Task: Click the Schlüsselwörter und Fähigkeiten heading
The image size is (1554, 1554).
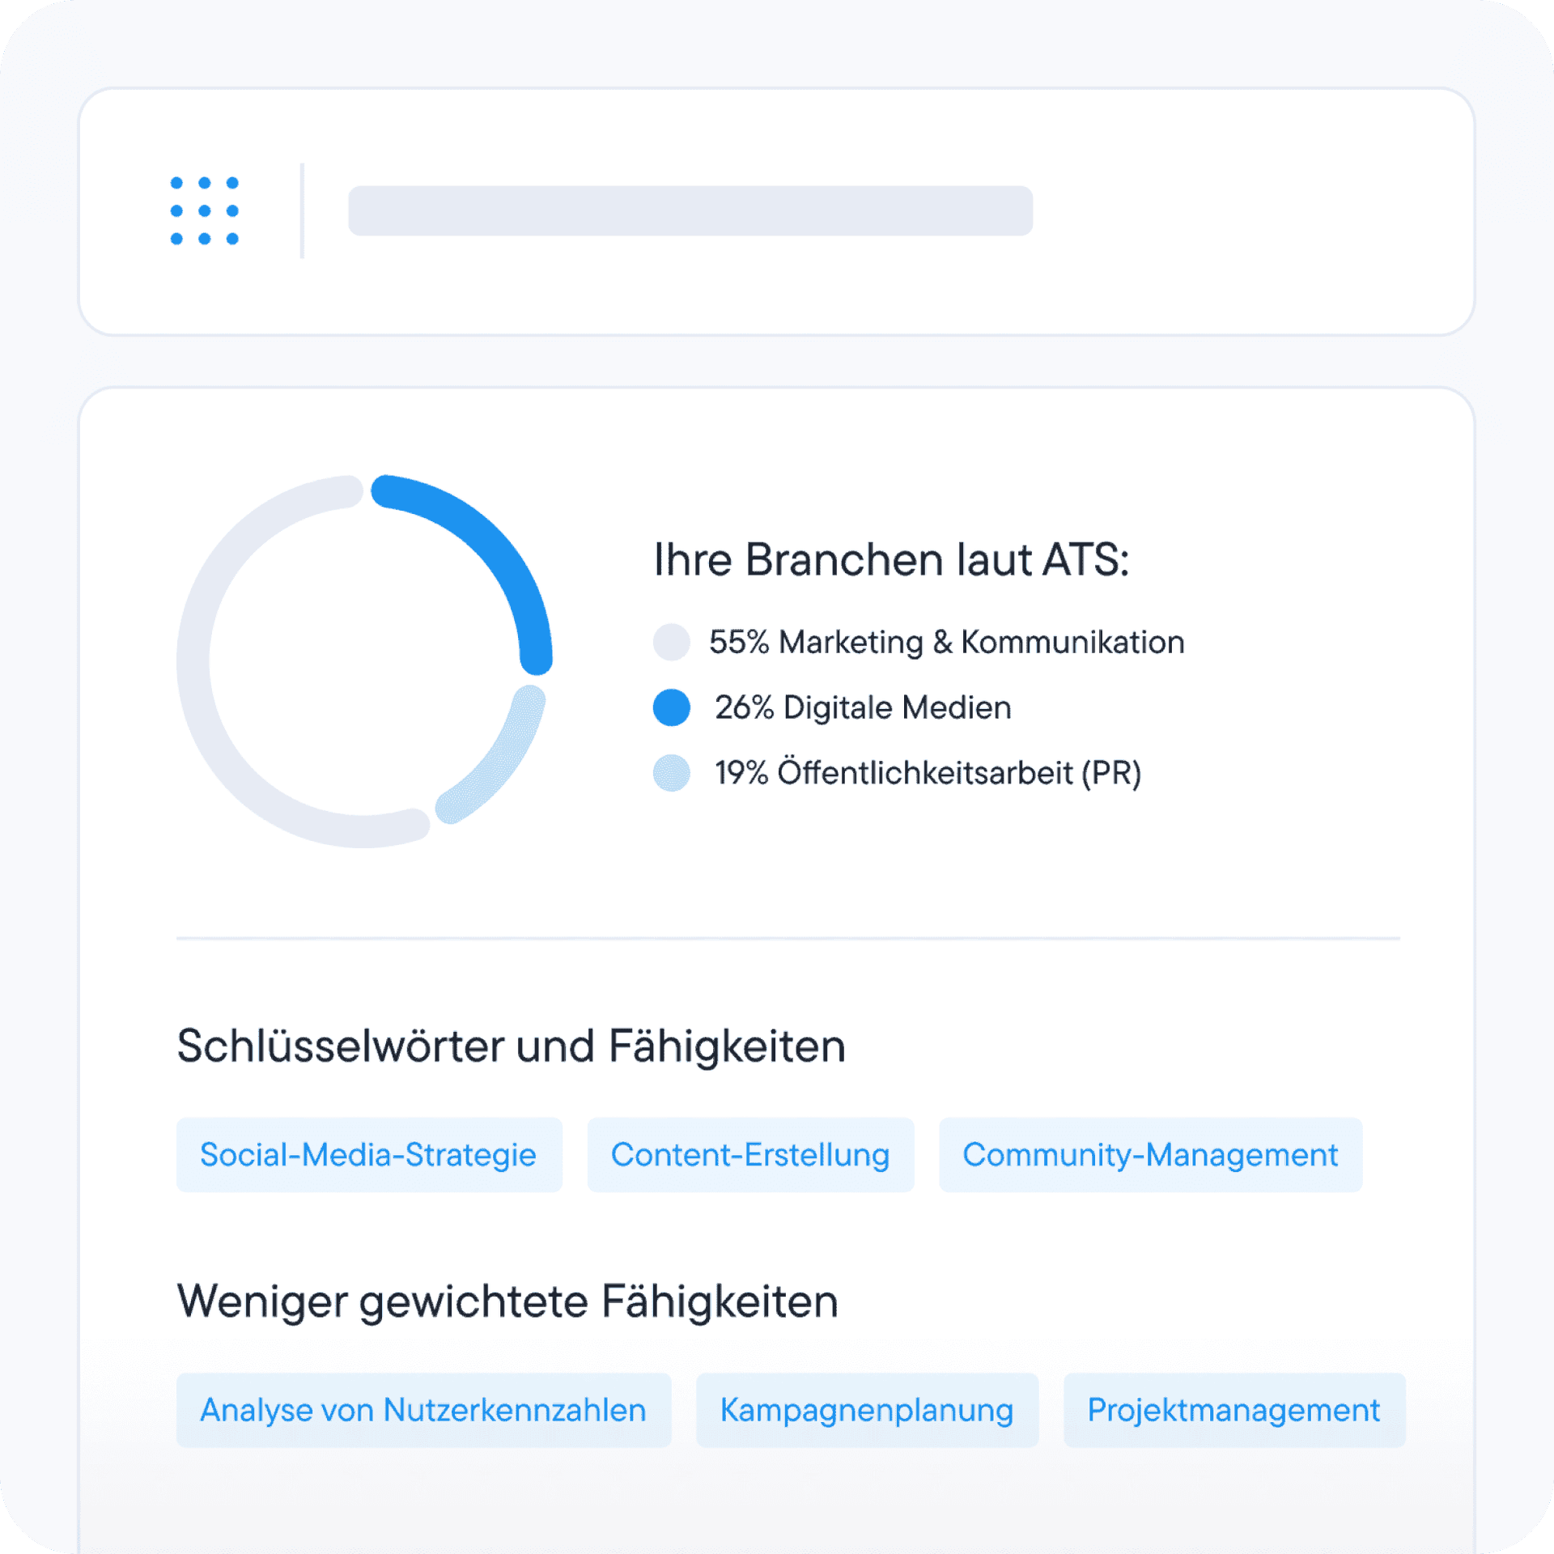Action: point(511,1046)
